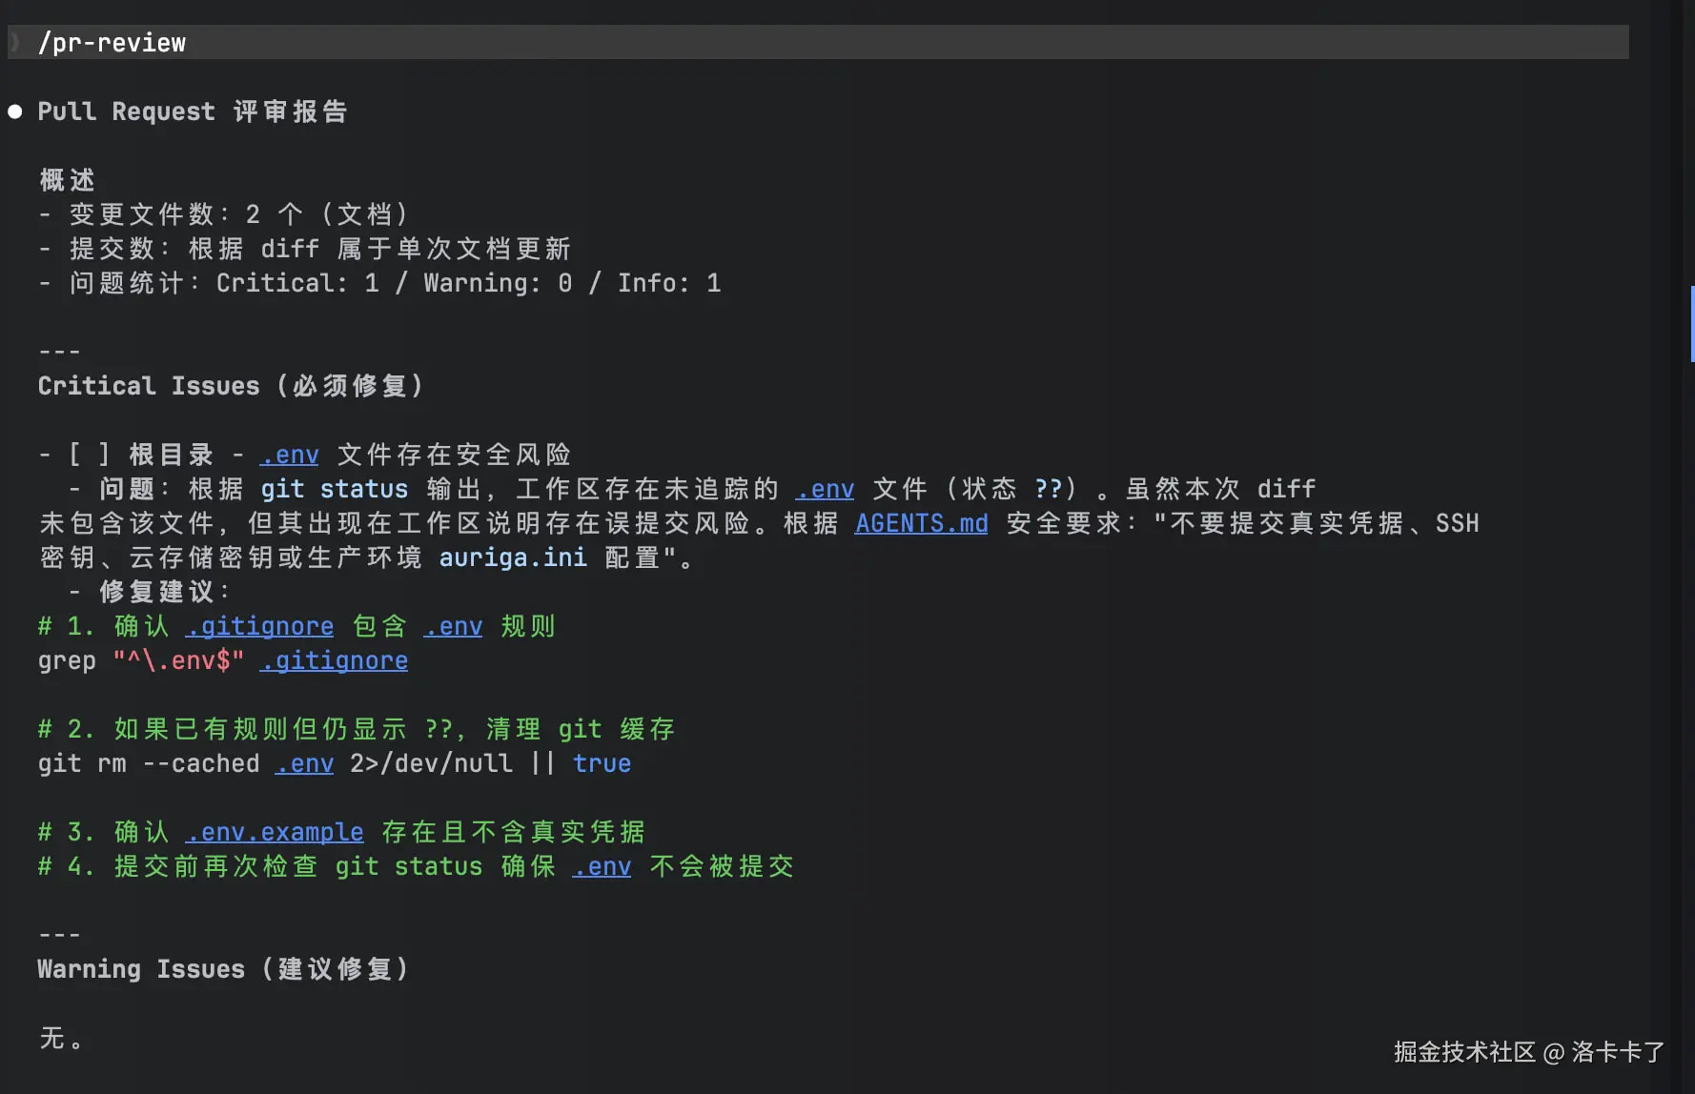The height and width of the screenshot is (1094, 1695).
Task: Click the auriga.ini highlighted text
Action: point(513,557)
